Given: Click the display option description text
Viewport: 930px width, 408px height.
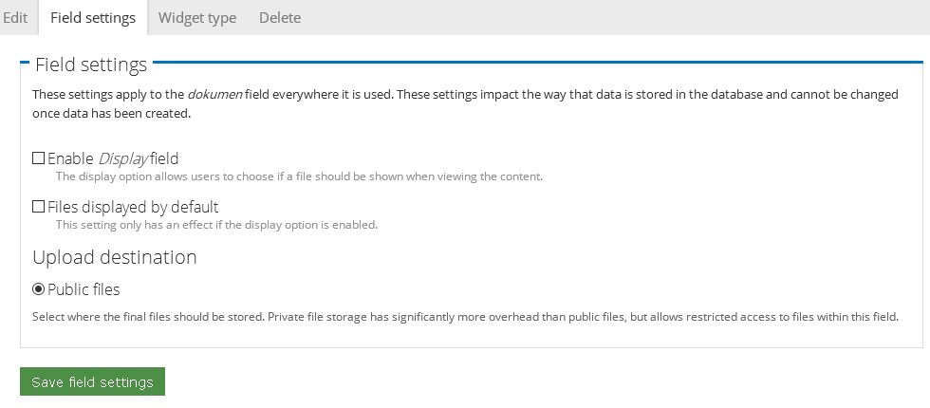Looking at the screenshot, I should (299, 176).
